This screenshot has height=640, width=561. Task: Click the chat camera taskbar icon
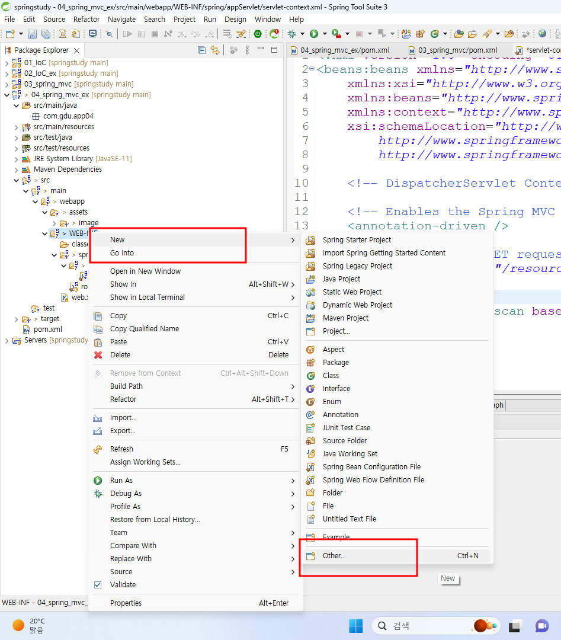click(x=542, y=626)
